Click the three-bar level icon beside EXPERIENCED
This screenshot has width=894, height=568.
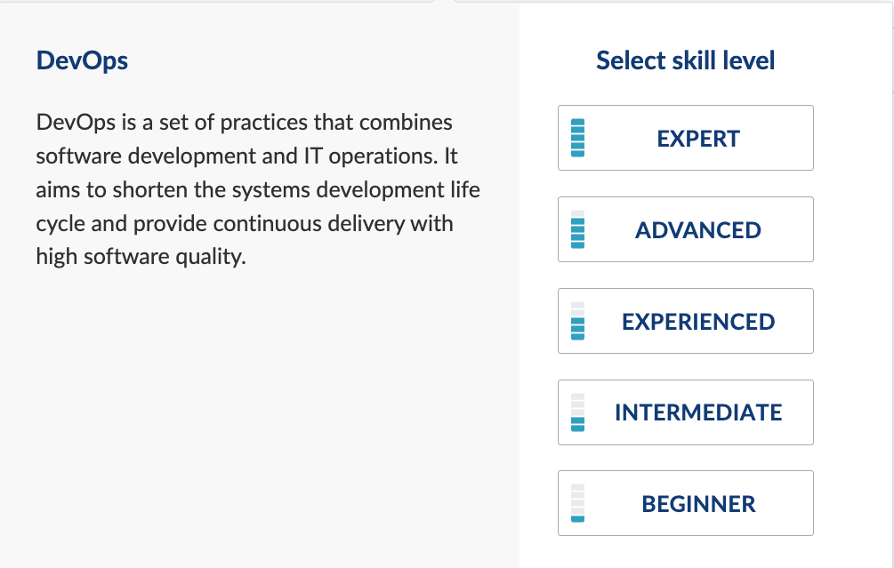pyautogui.click(x=577, y=321)
